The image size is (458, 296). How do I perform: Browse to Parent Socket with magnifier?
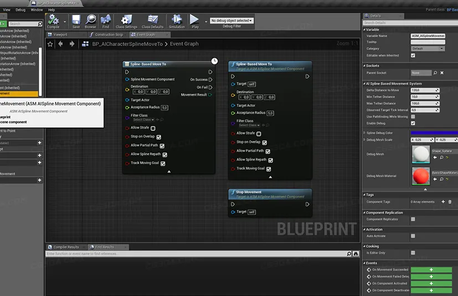coord(435,73)
